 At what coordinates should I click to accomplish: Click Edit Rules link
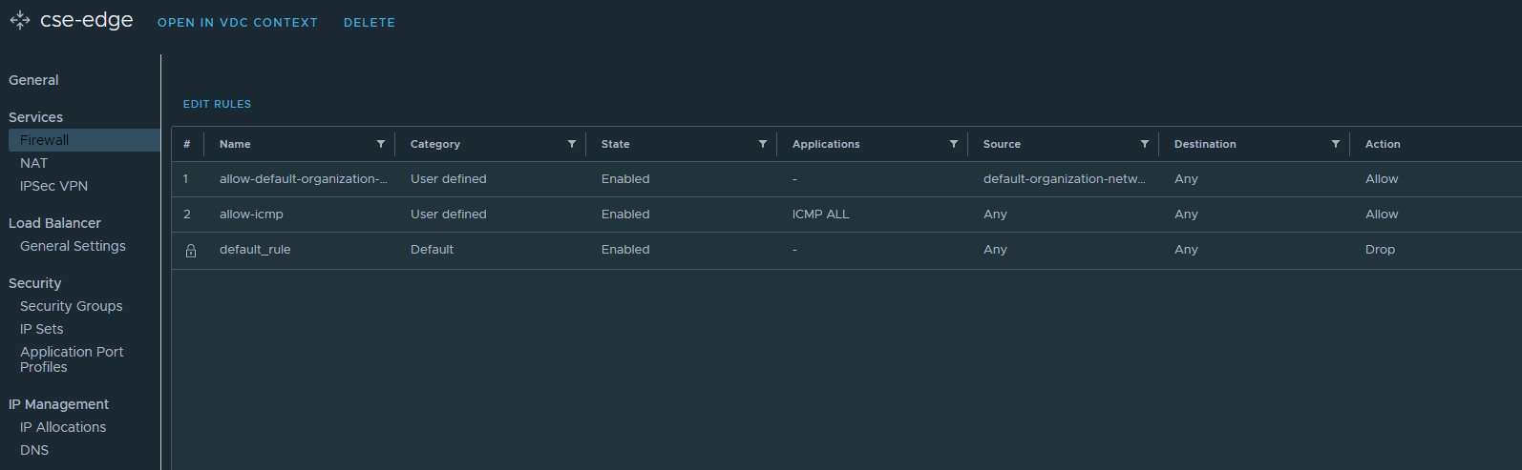coord(217,104)
